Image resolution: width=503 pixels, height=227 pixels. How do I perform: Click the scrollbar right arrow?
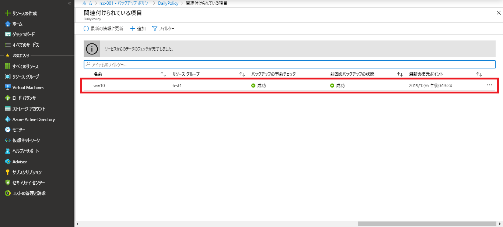[x=500, y=224]
